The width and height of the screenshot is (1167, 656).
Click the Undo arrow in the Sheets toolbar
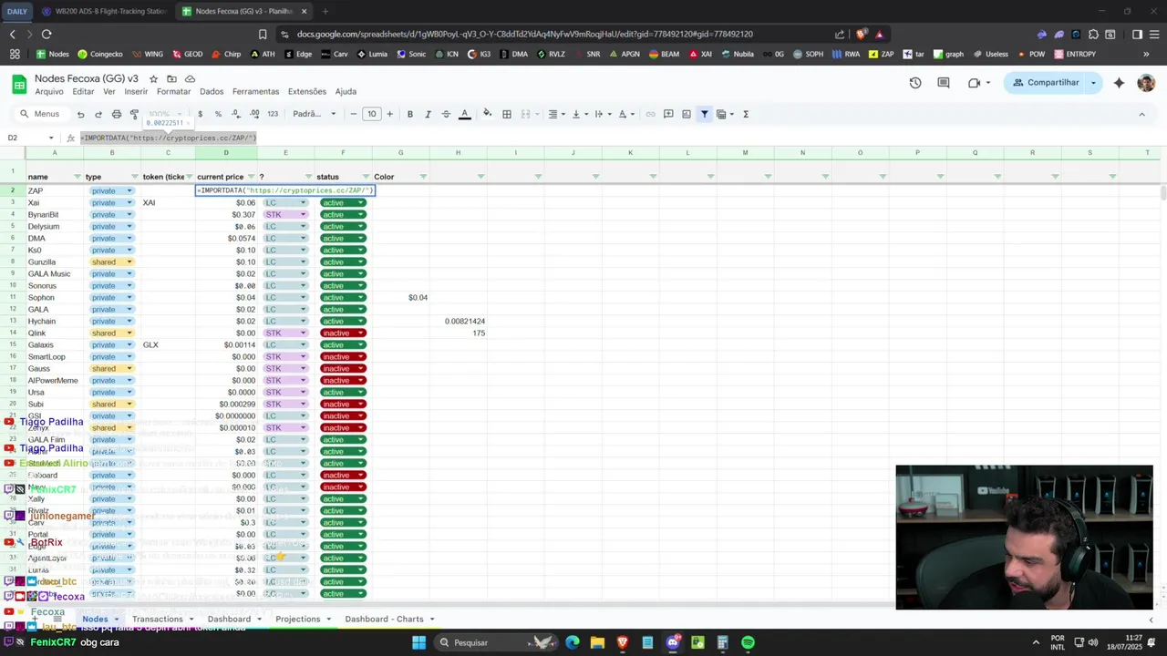pyautogui.click(x=80, y=114)
